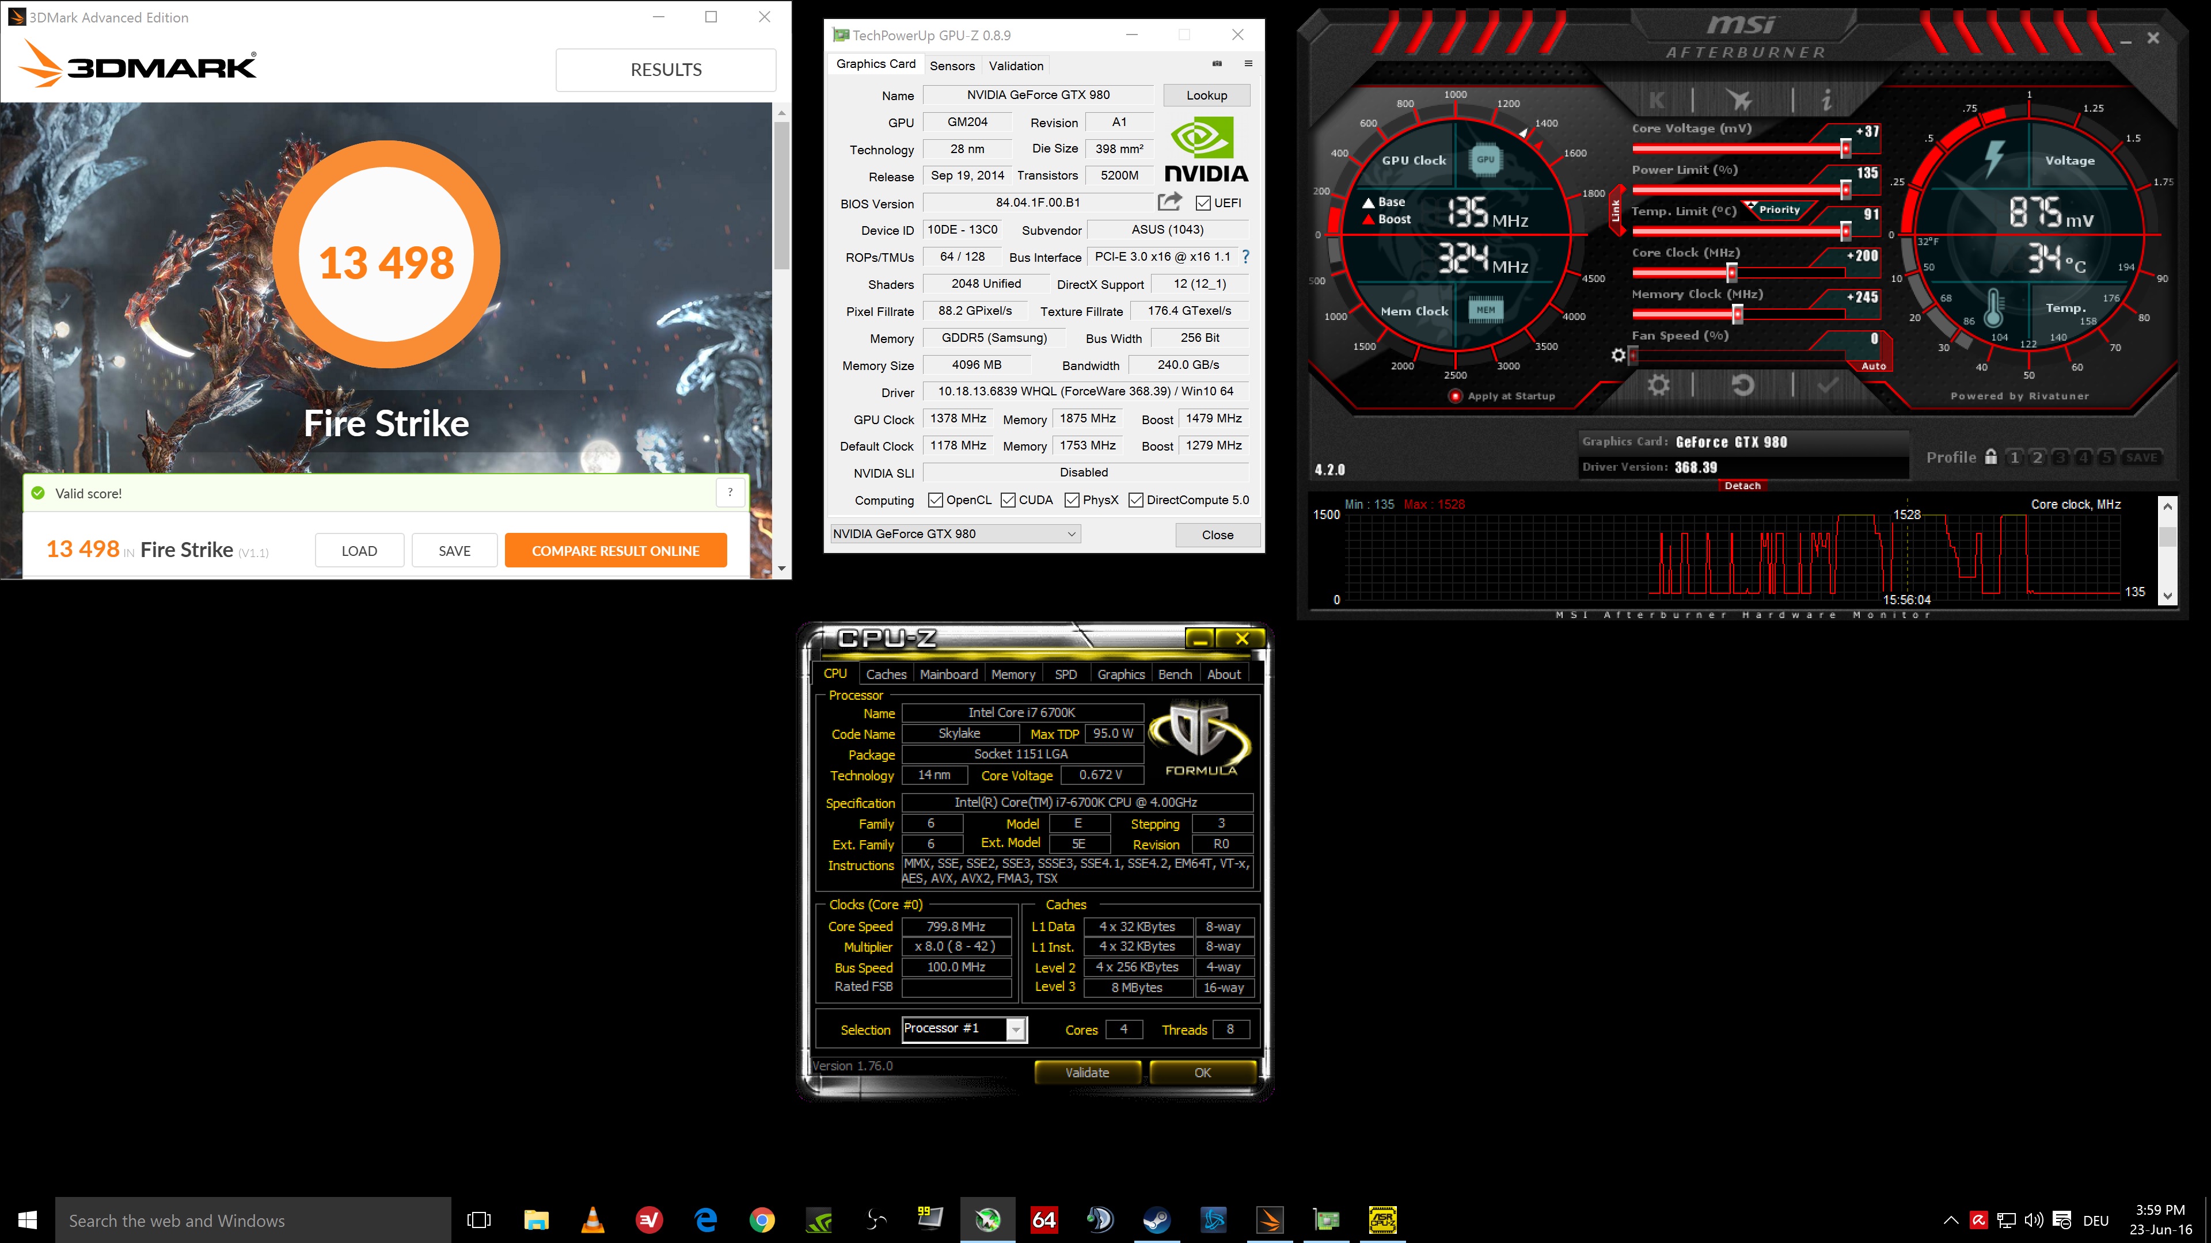The width and height of the screenshot is (2211, 1243).
Task: Toggle the CUDA checkbox in GPU-Z
Action: click(x=1009, y=500)
